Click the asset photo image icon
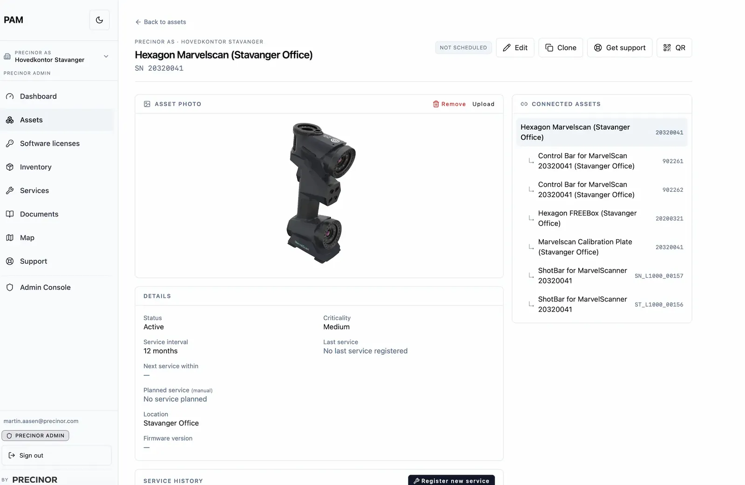This screenshot has height=485, width=745. tap(147, 104)
